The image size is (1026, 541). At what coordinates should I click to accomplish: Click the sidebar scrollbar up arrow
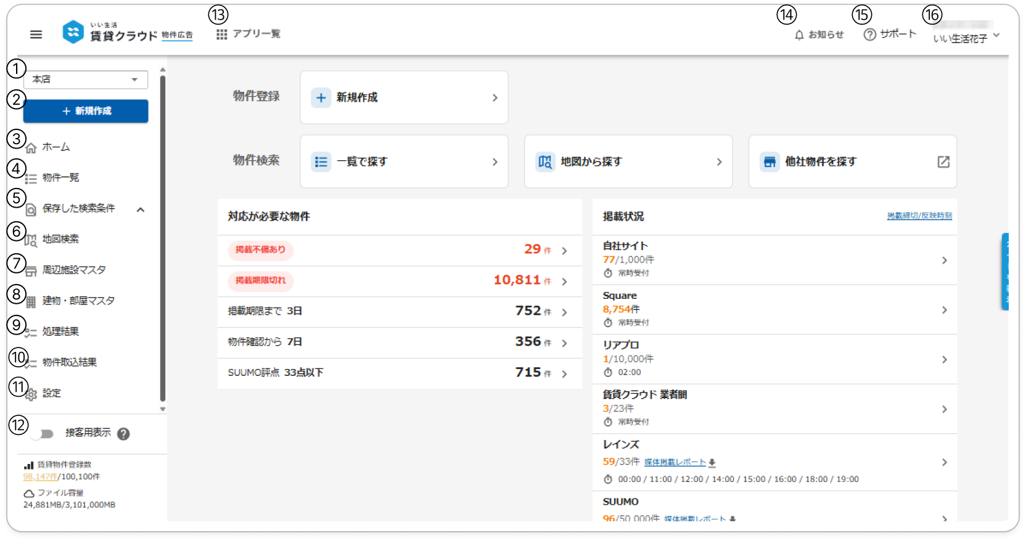pos(163,70)
